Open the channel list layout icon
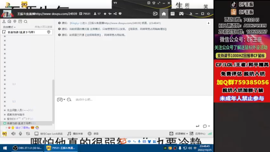This screenshot has height=152, width=270. click(x=172, y=14)
